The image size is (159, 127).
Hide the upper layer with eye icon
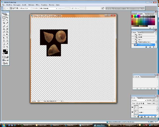click(132, 108)
